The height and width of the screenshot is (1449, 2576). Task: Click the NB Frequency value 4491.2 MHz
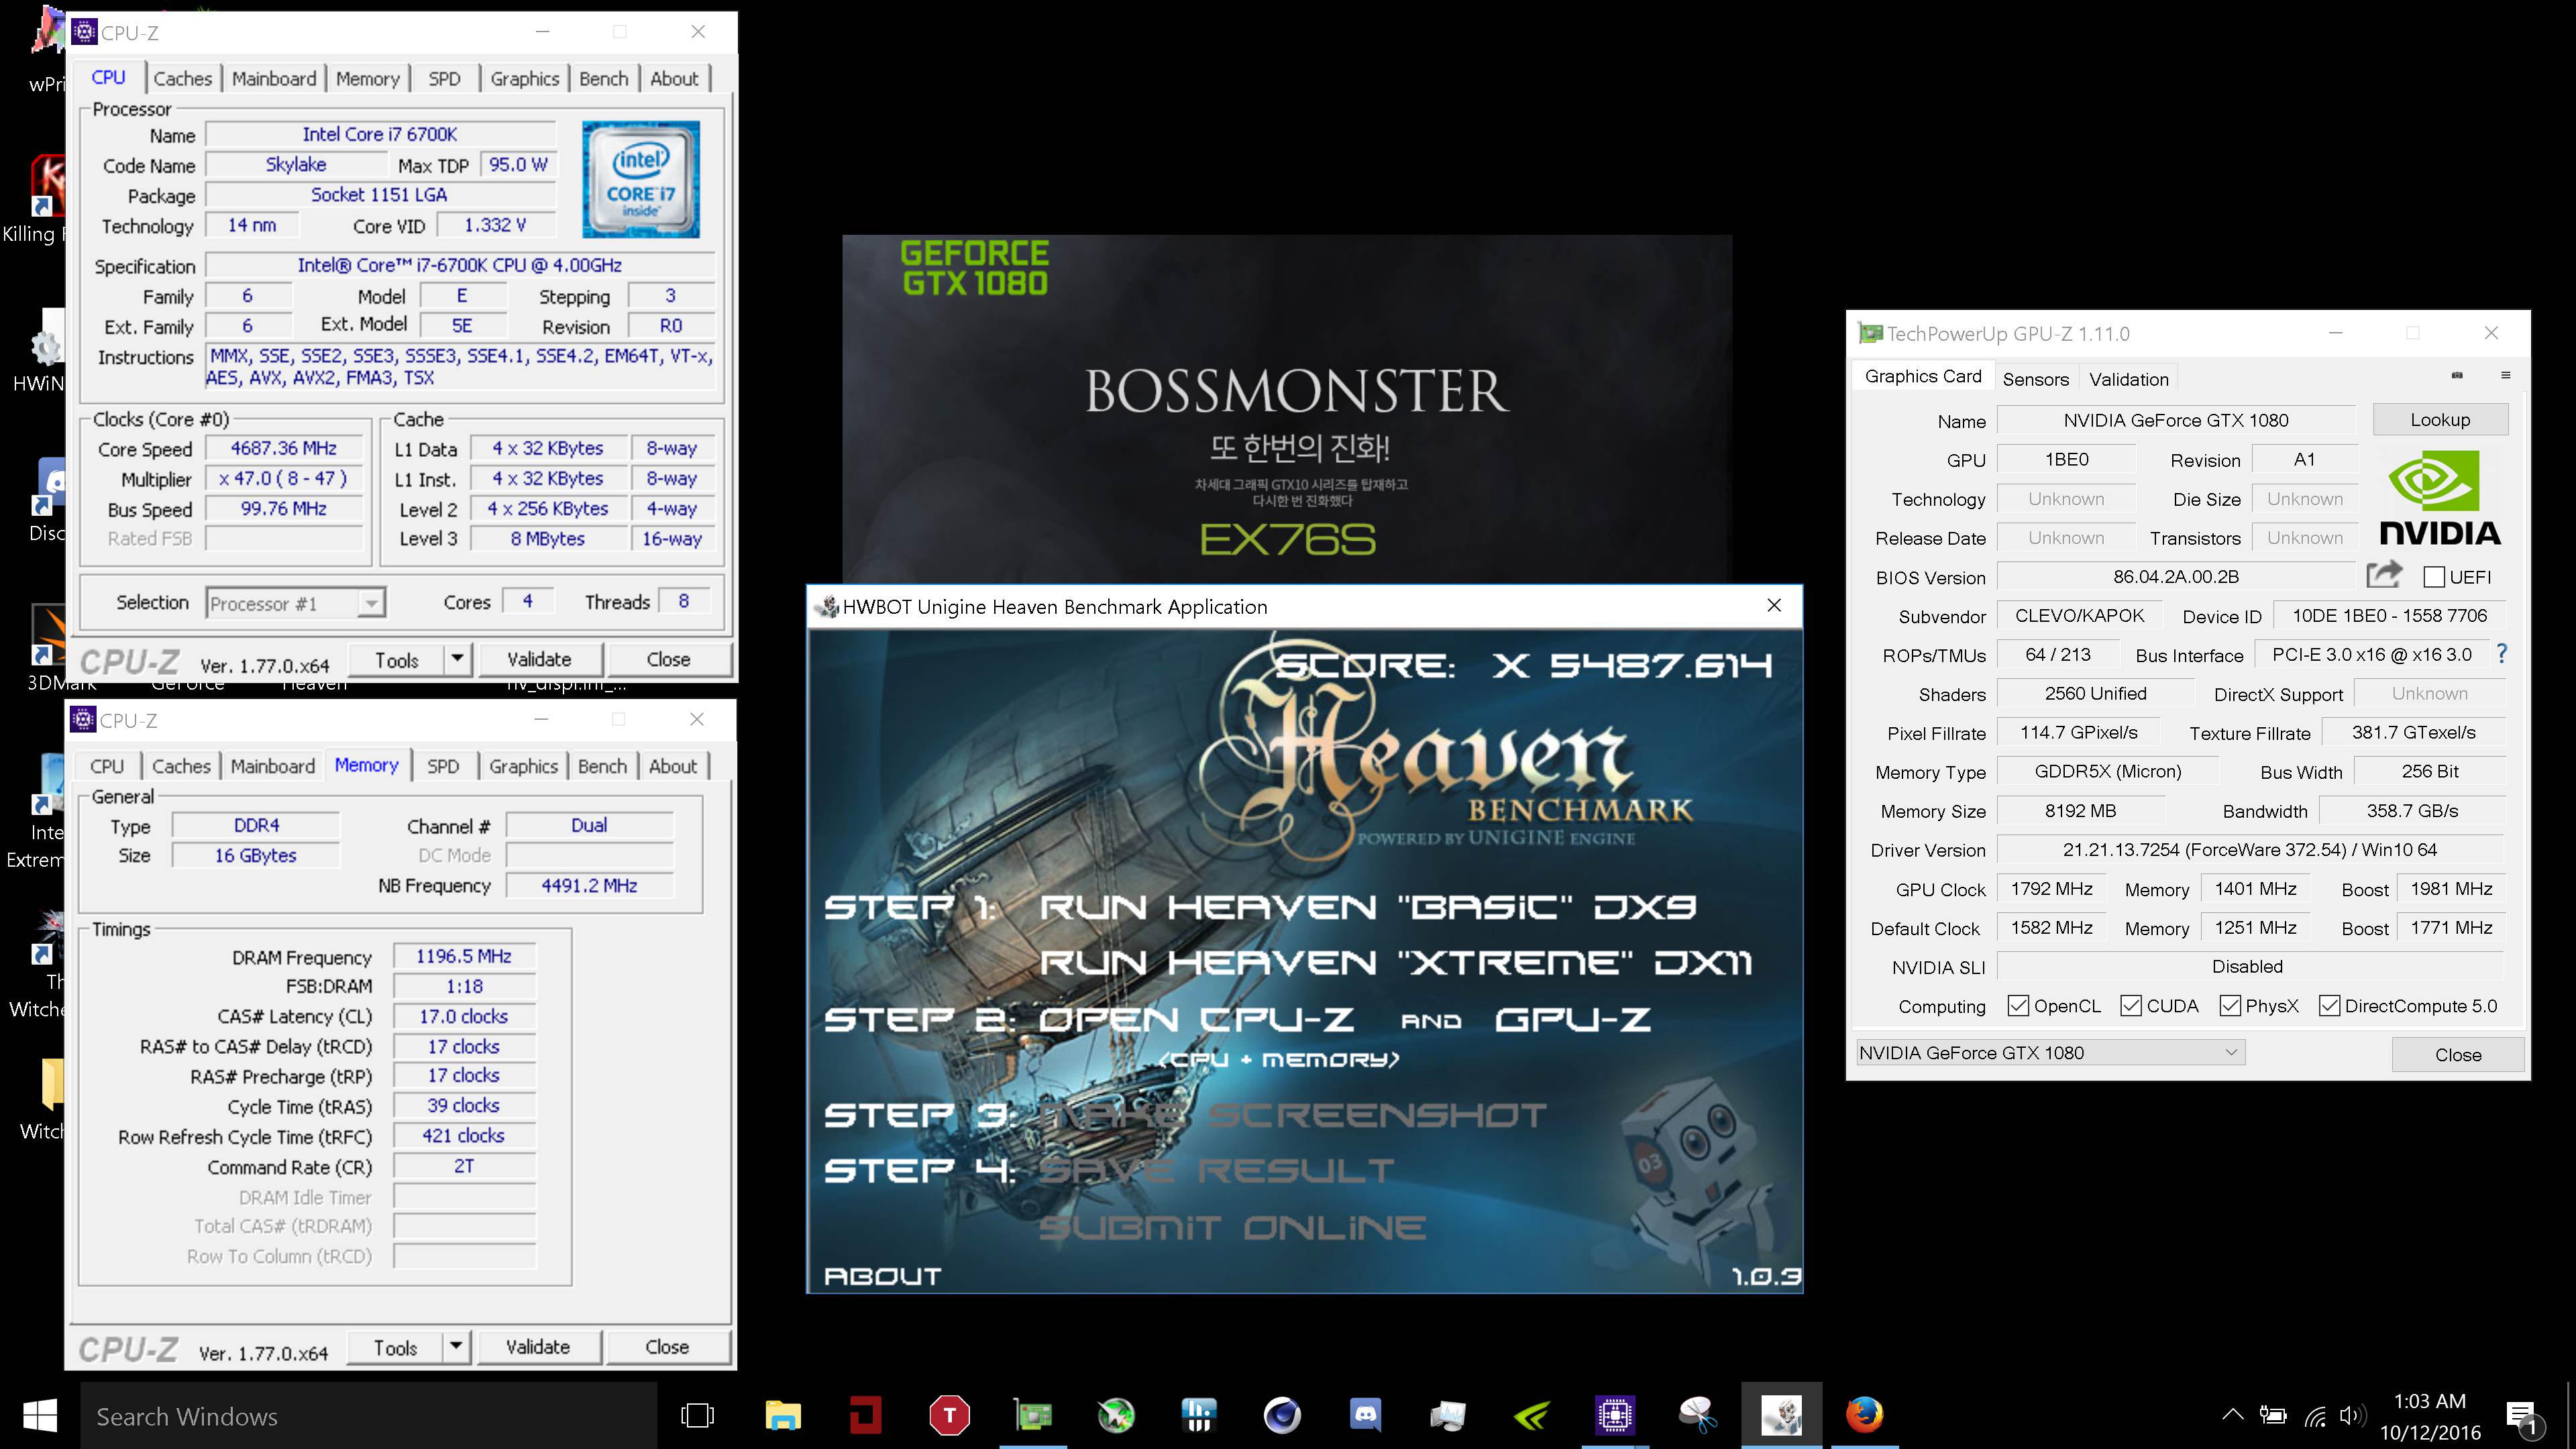tap(589, 885)
